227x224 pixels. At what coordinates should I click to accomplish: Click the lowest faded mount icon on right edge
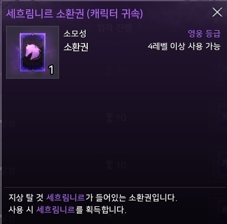tap(223, 210)
